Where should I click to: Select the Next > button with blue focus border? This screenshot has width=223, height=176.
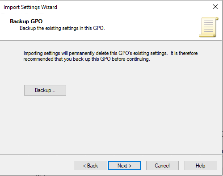124,165
